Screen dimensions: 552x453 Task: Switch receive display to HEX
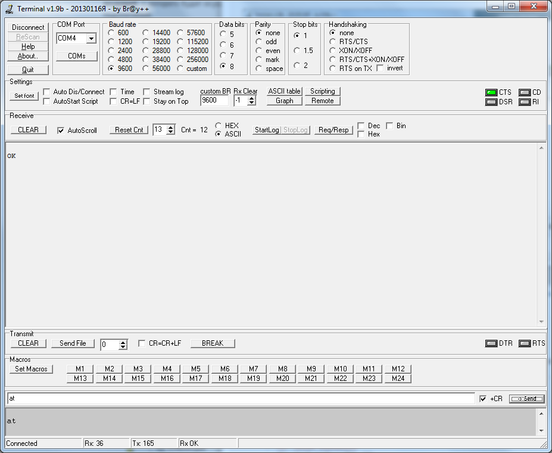pos(219,126)
